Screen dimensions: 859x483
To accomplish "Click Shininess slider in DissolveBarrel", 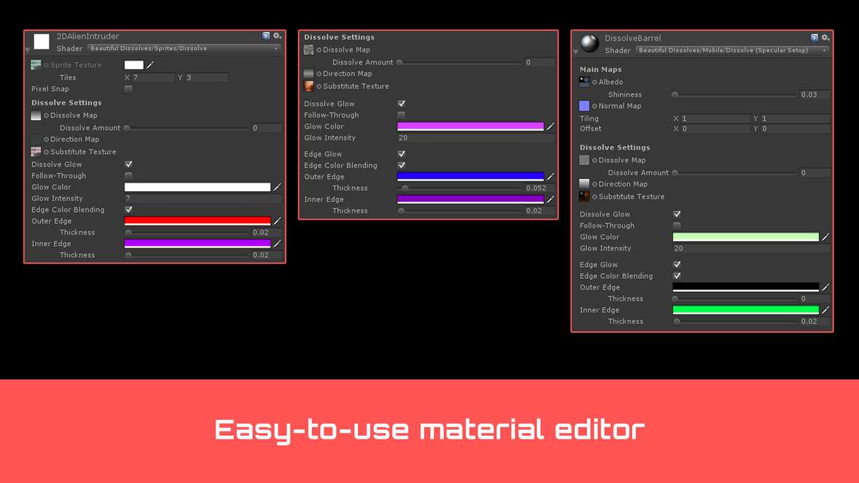I will point(734,94).
